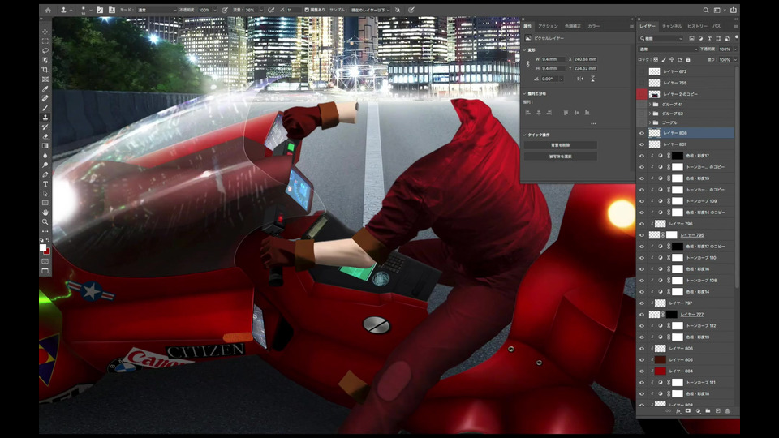Activate the Zoom tool in toolbar
Image resolution: width=779 pixels, height=438 pixels.
[x=45, y=221]
